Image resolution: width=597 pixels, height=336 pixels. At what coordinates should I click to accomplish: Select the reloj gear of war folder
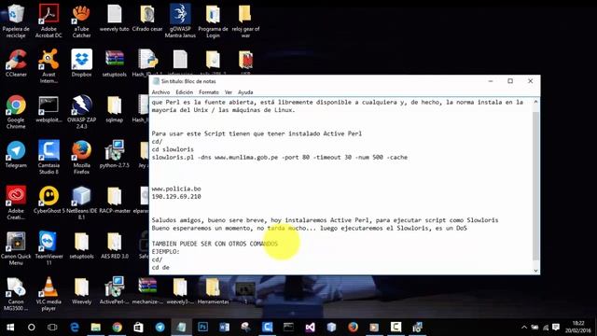[245, 21]
